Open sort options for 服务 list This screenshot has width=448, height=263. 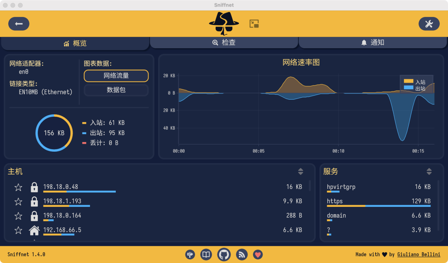coord(429,171)
